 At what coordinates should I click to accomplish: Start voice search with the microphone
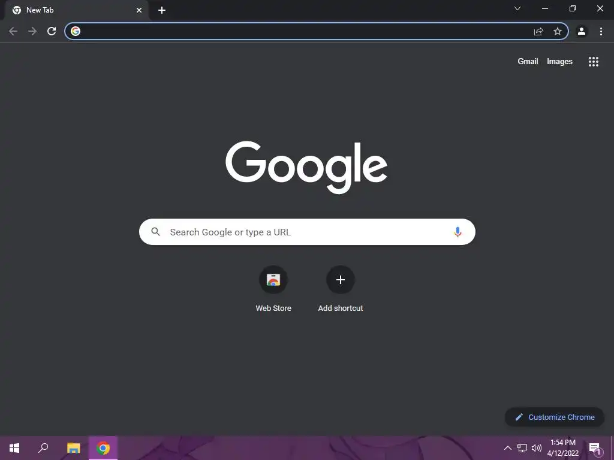(x=458, y=232)
